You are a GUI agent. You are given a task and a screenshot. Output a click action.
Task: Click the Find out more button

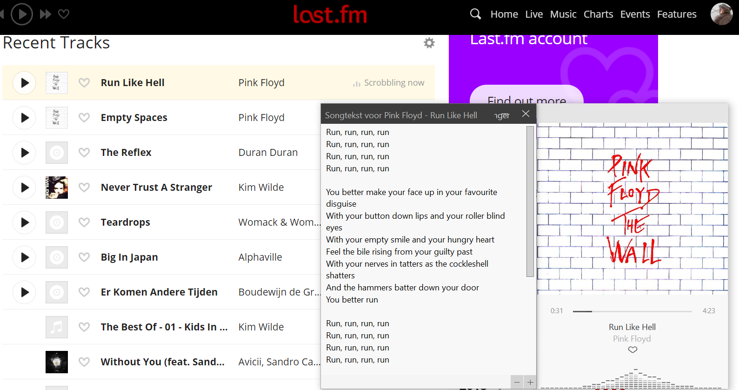pyautogui.click(x=526, y=94)
